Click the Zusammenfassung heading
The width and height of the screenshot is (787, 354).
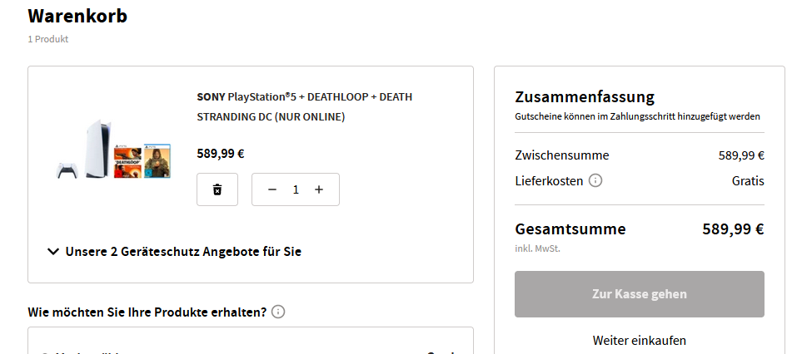coord(585,96)
